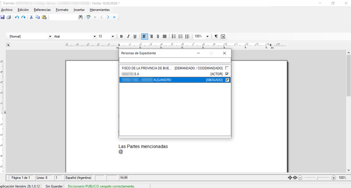The image size is (351, 188).
Task: Click the tab type box left of ruler
Action: [8, 45]
